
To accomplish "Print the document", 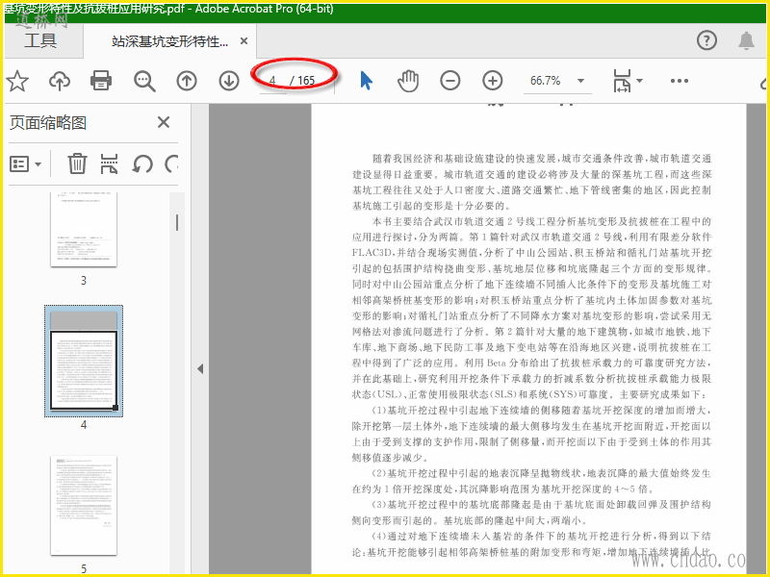I will point(101,81).
